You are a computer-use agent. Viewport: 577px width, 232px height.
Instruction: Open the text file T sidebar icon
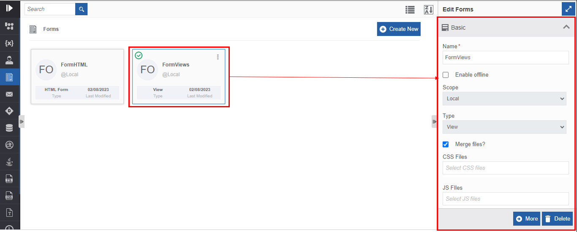pos(9,213)
